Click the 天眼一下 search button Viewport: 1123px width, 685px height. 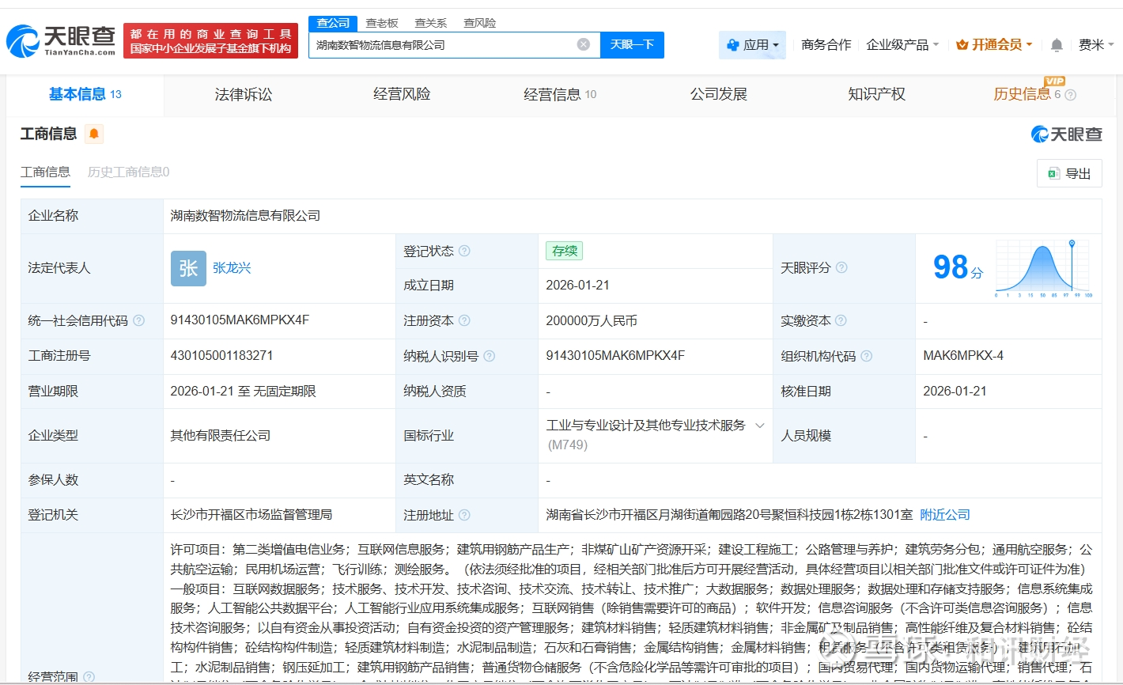point(632,44)
